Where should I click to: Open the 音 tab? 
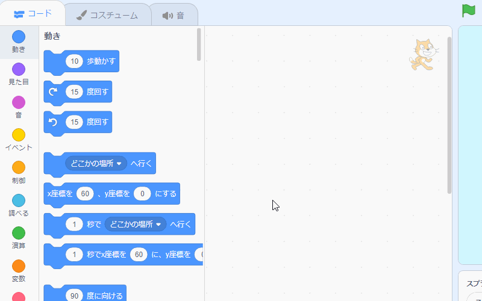point(174,16)
